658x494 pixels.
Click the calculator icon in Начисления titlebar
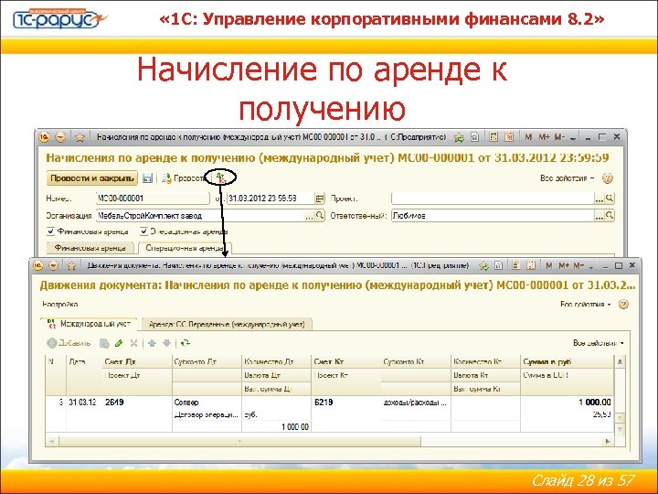click(493, 137)
